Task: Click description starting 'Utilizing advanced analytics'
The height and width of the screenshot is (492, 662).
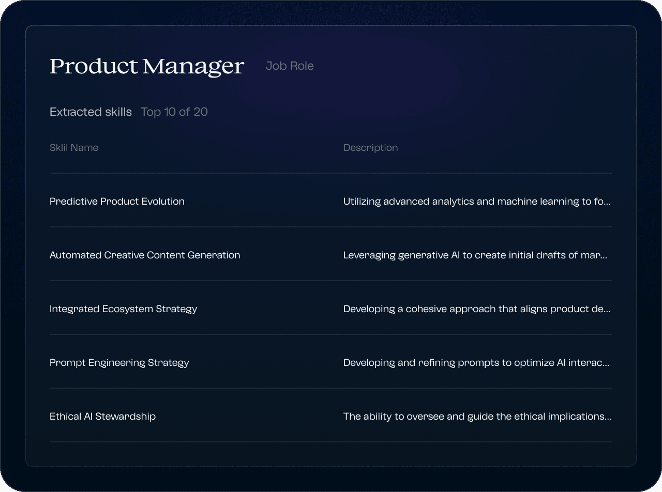Action: point(477,202)
